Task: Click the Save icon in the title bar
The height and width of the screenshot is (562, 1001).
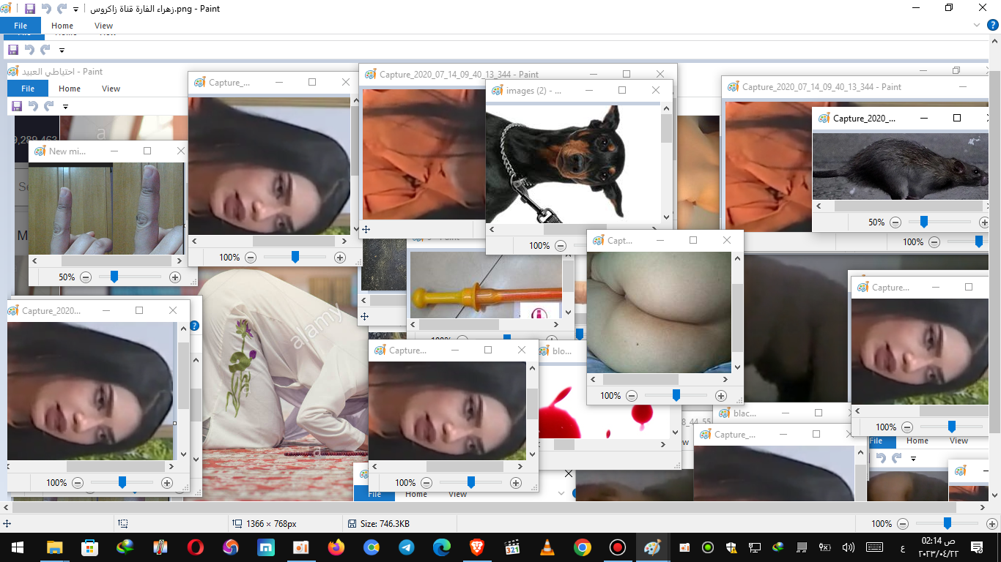Action: pos(30,9)
